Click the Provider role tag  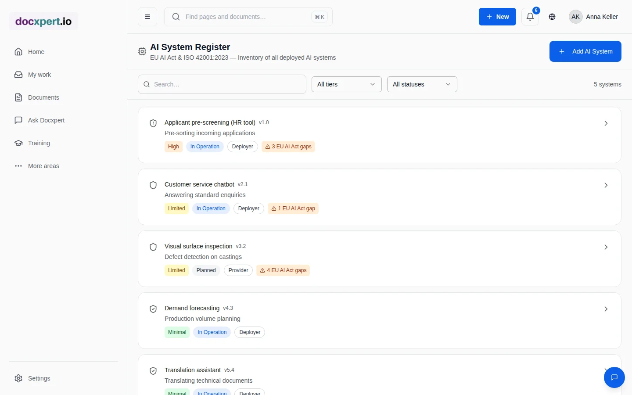coord(238,270)
